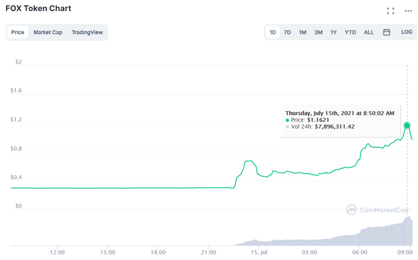418x260 pixels.
Task: Click the fullscreen expand icon
Action: [391, 11]
